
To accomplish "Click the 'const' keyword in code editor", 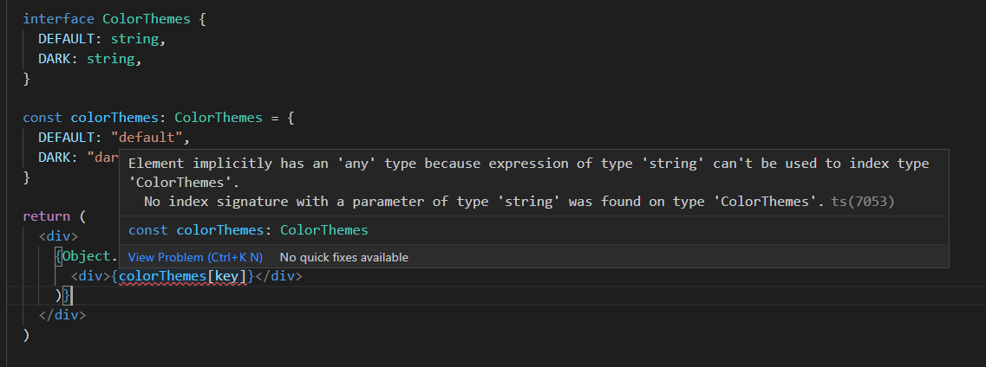I will click(x=42, y=117).
